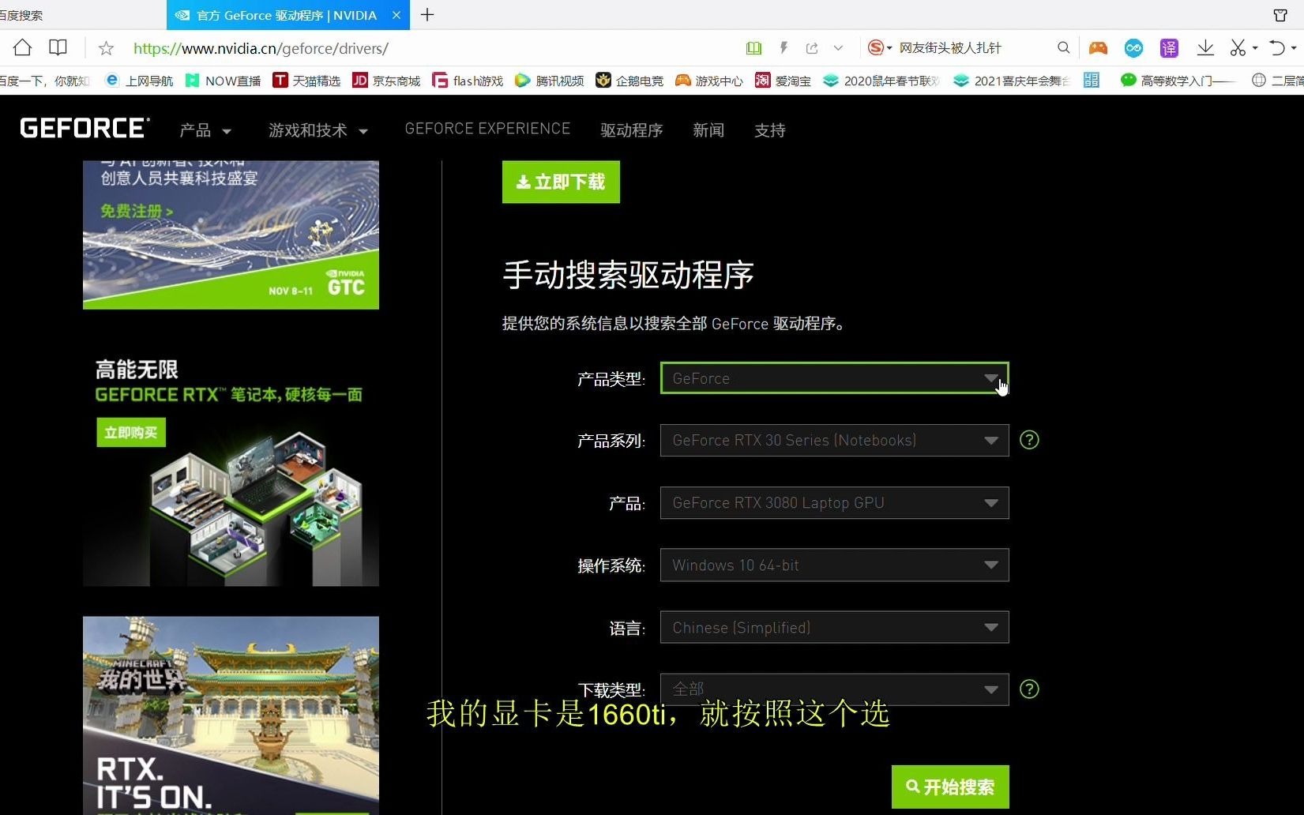
Task: Open 爱淘宝 bookmark
Action: point(783,81)
